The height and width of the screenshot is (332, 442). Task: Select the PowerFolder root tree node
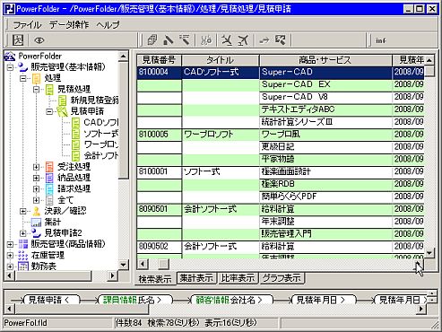click(x=39, y=56)
